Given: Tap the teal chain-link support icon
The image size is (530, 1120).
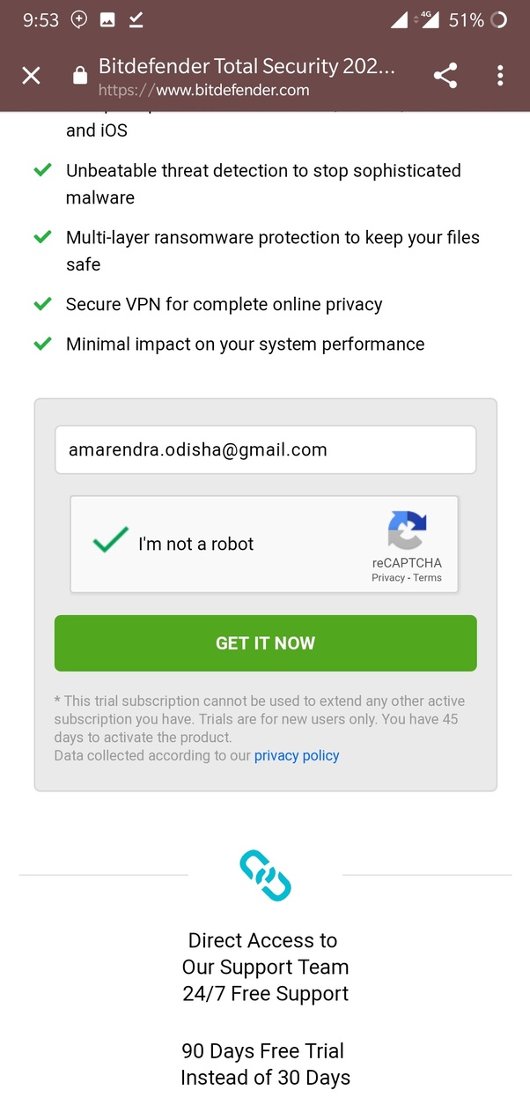Looking at the screenshot, I should pos(265,876).
